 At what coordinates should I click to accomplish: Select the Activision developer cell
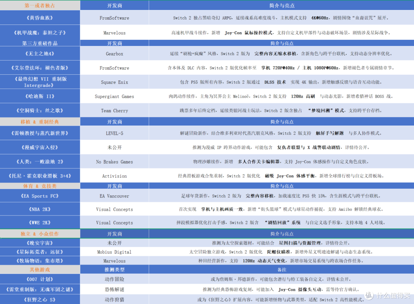(x=114, y=176)
